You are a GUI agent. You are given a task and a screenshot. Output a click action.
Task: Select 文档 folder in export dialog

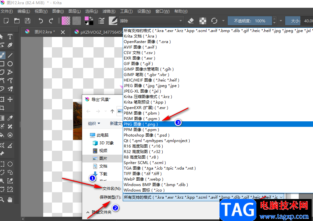[100, 166]
